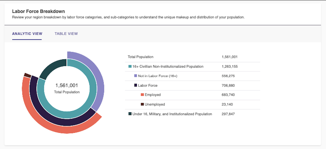
Task: Select the Employed row label
Action: click(x=153, y=95)
